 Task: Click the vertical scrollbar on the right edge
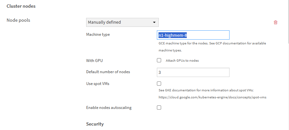tap(287, 64)
